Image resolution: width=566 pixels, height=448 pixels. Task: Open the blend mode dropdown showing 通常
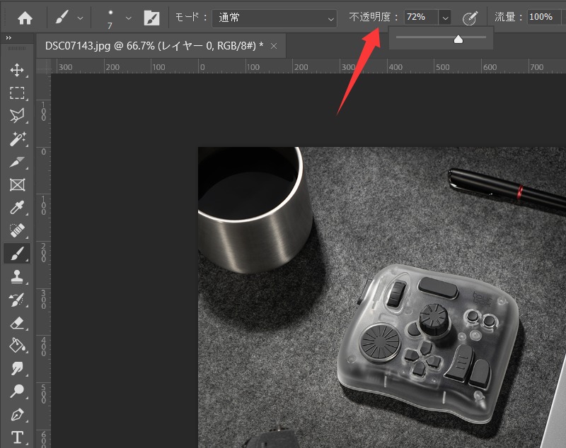coord(275,18)
